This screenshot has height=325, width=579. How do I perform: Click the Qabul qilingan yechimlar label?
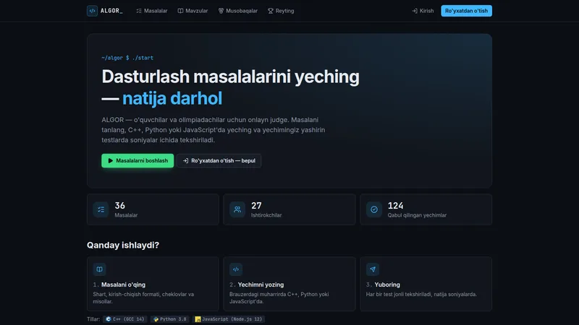[417, 215]
